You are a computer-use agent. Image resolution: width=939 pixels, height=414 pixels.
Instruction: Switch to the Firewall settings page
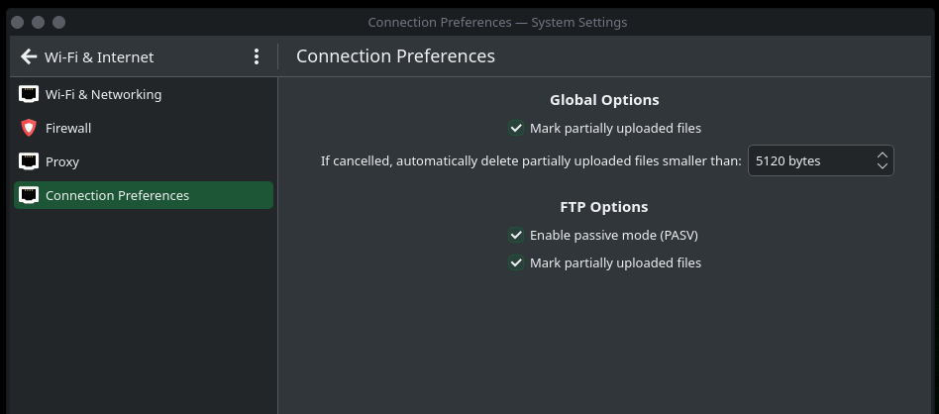tap(68, 129)
